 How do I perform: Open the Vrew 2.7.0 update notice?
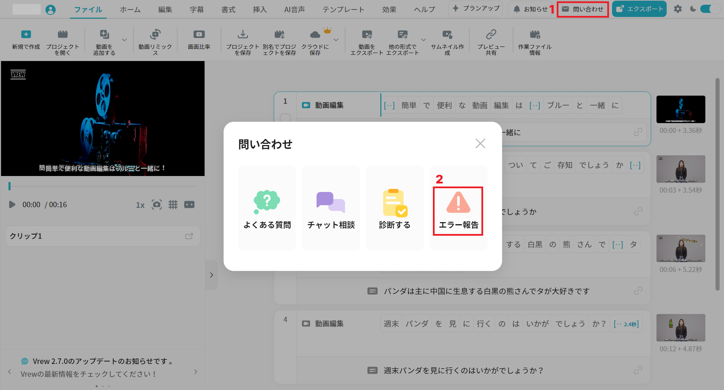point(103,361)
